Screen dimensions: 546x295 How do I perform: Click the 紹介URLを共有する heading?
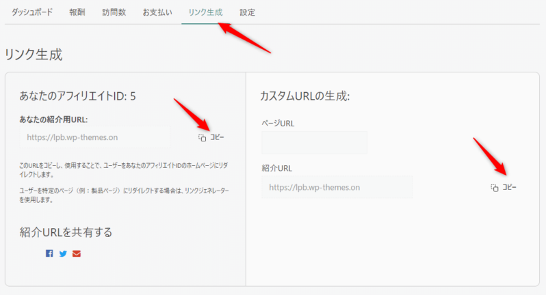tap(66, 232)
